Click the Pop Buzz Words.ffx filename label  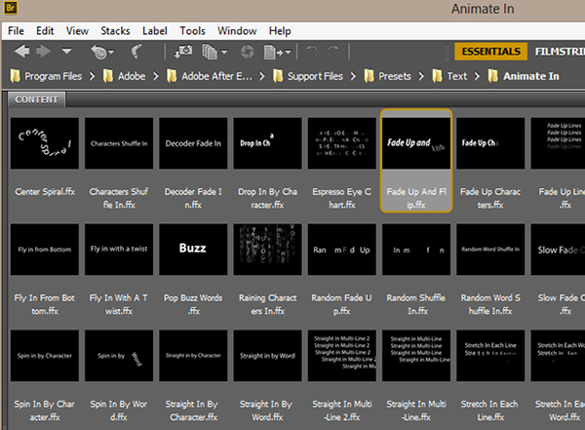point(193,304)
